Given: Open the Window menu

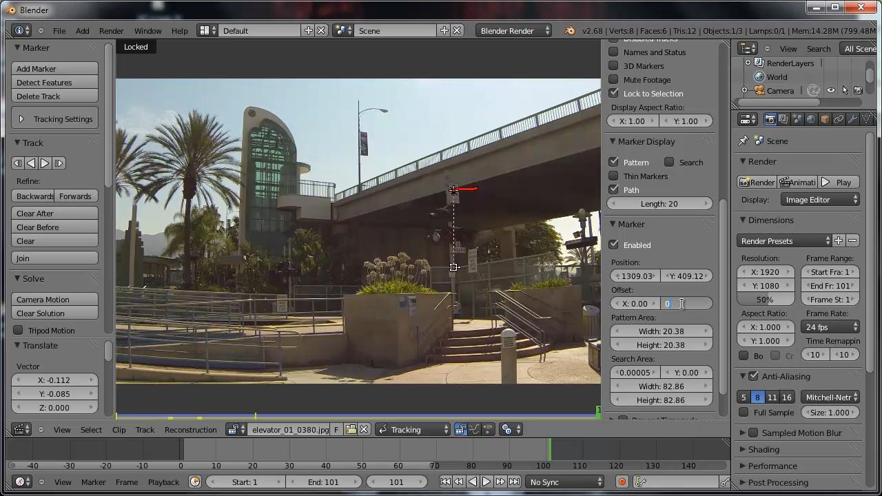Looking at the screenshot, I should pos(147,30).
